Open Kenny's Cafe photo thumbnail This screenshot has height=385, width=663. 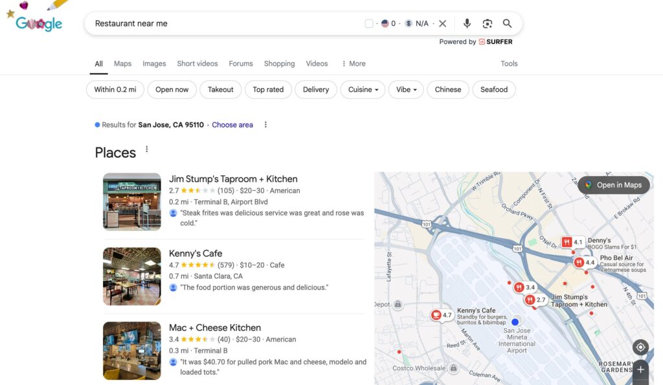point(132,276)
